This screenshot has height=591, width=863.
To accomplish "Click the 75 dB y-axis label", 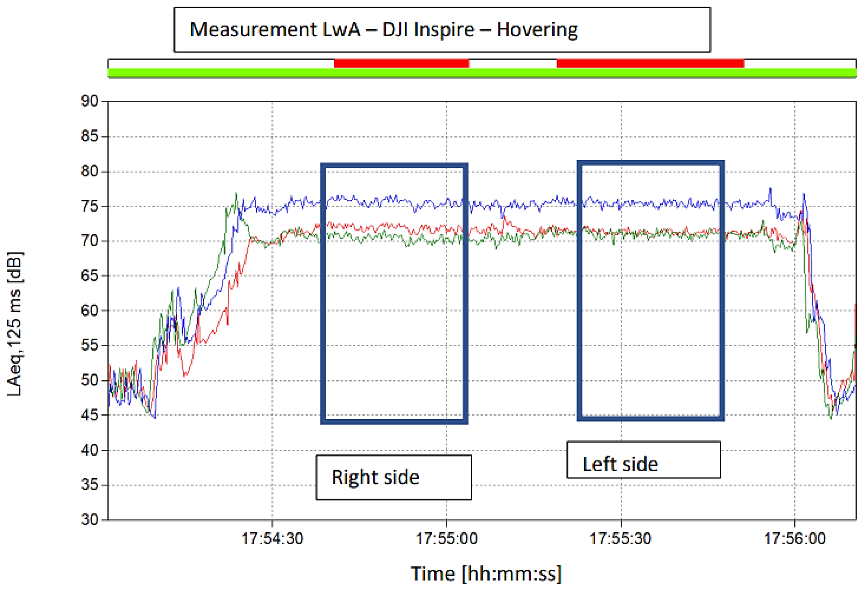I will point(90,206).
